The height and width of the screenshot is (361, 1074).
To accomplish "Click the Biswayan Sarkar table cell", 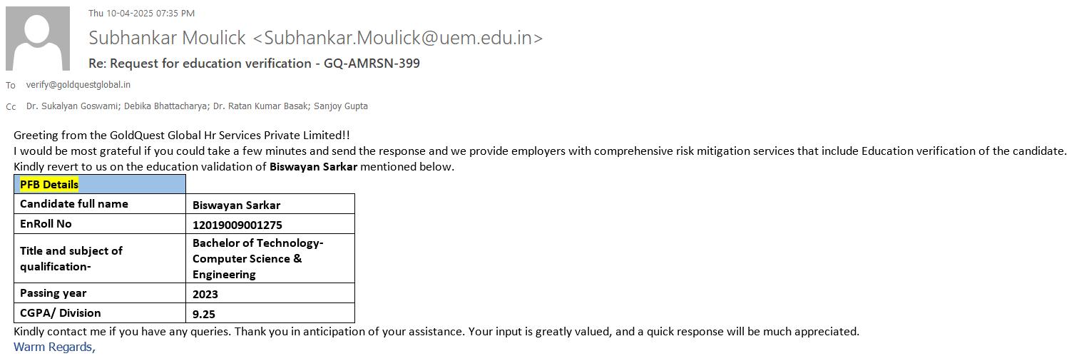I will (x=237, y=205).
